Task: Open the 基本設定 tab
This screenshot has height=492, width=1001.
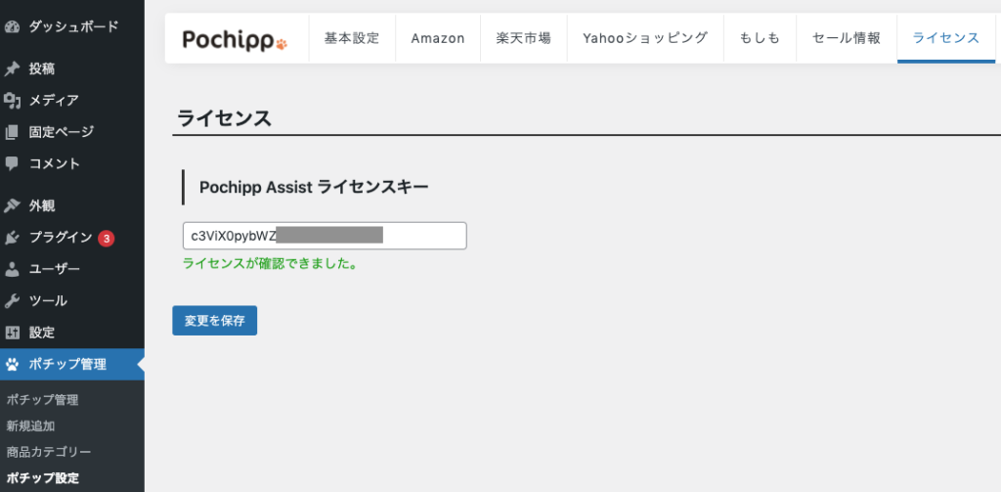Action: coord(352,38)
